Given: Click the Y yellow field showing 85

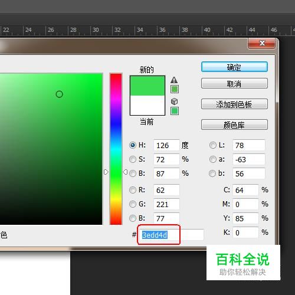Looking at the screenshot, I should pos(245,218).
